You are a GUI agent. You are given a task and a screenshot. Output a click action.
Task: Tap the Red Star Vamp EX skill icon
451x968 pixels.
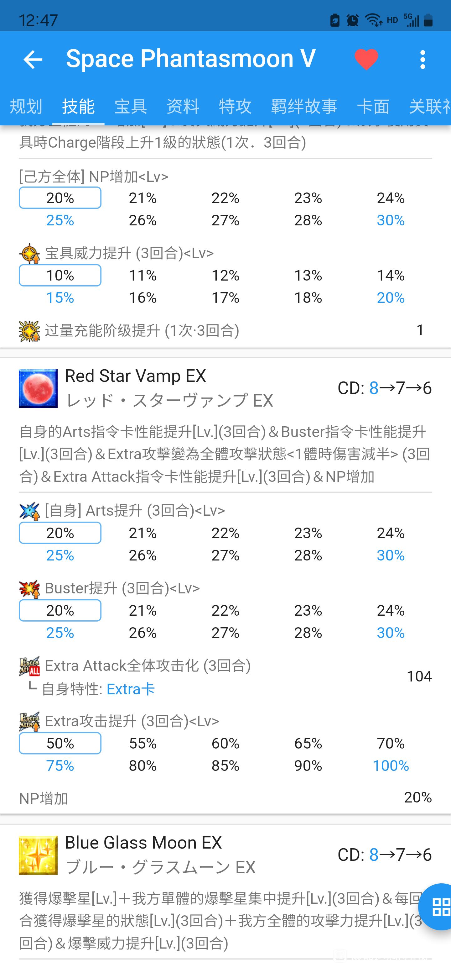[38, 388]
